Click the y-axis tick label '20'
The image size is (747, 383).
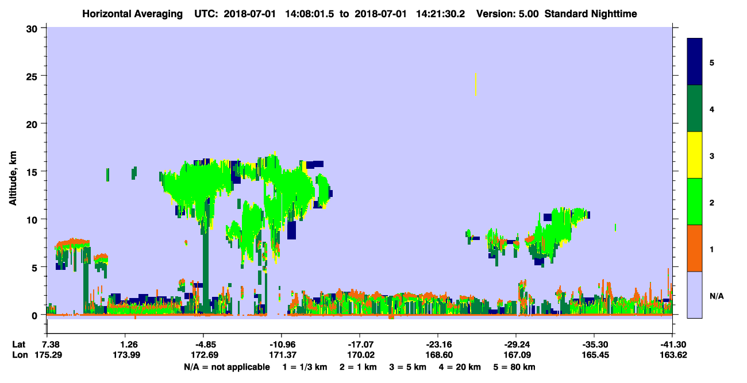pos(33,123)
